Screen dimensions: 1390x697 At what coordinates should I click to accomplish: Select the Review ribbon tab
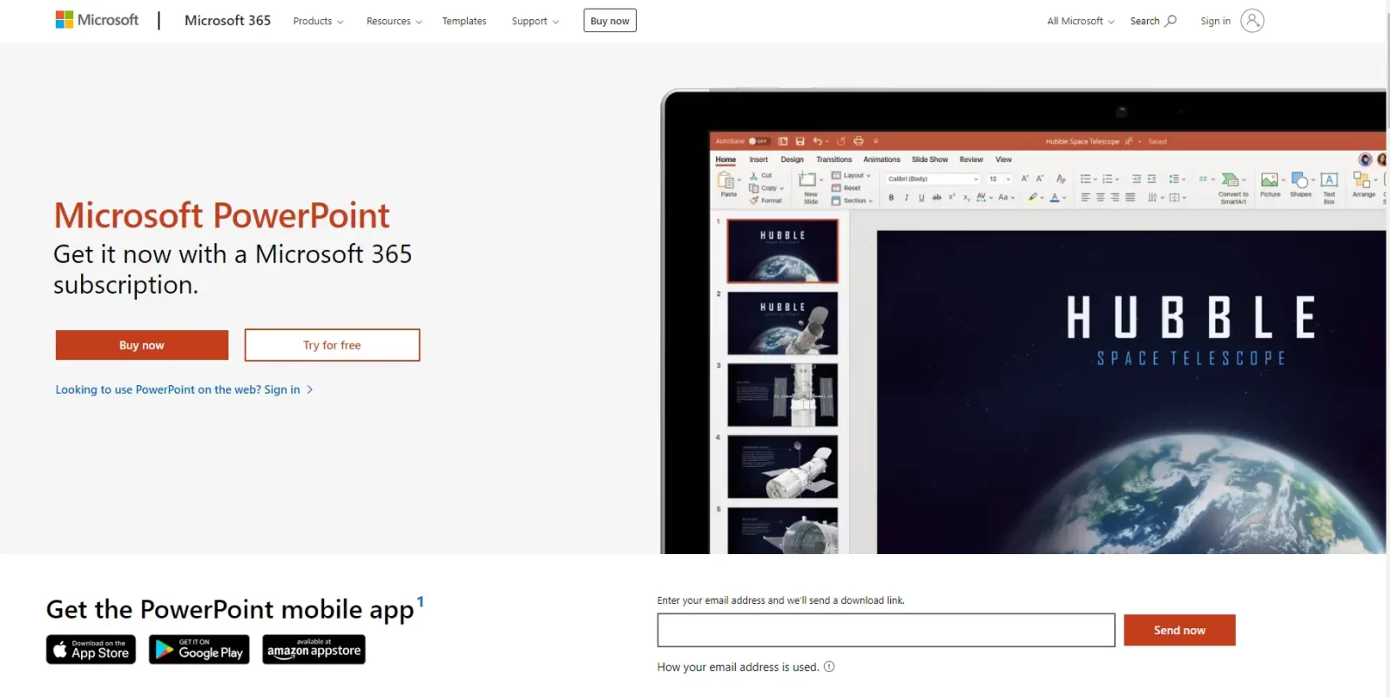(971, 159)
